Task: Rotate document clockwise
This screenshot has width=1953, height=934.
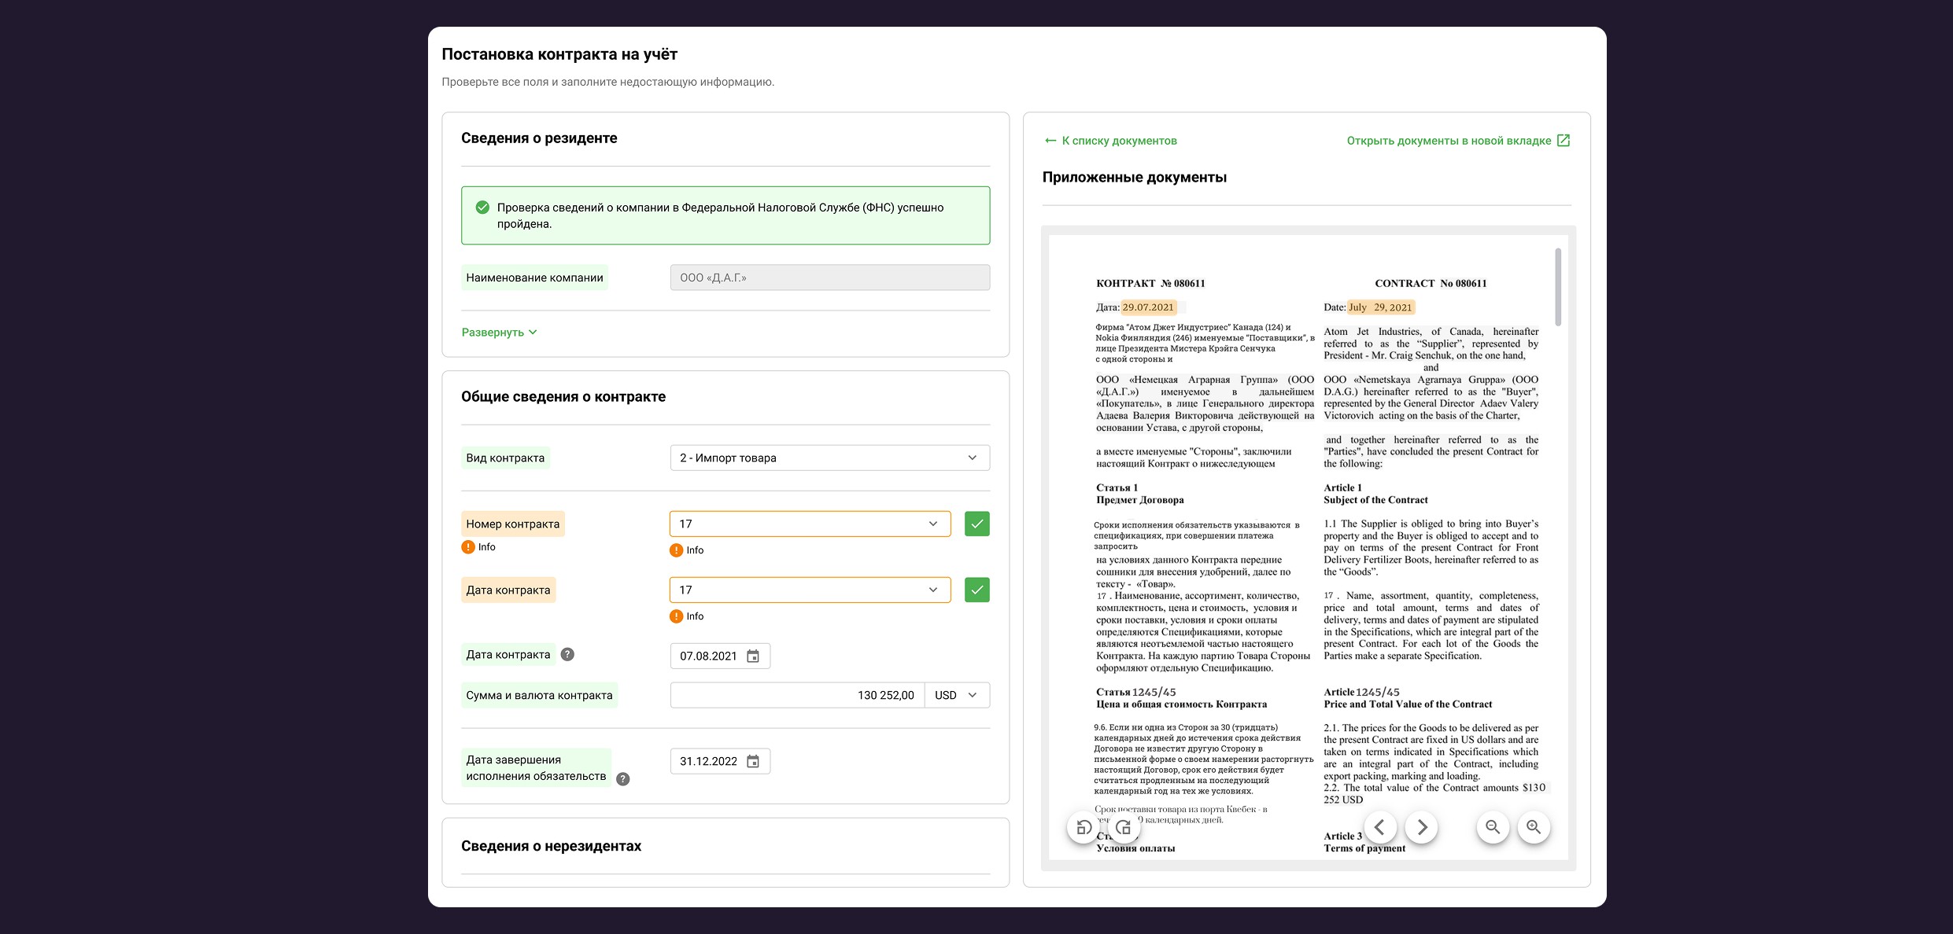Action: [x=1124, y=827]
